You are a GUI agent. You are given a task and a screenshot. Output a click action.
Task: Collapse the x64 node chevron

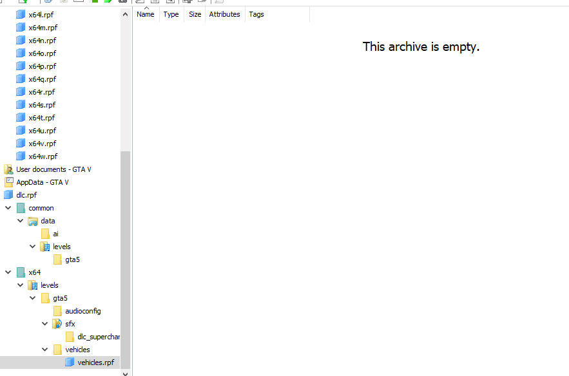[x=8, y=272]
